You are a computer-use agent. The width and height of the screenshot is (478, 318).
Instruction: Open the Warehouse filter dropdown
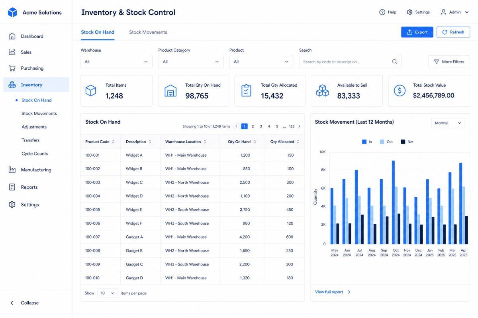point(116,62)
